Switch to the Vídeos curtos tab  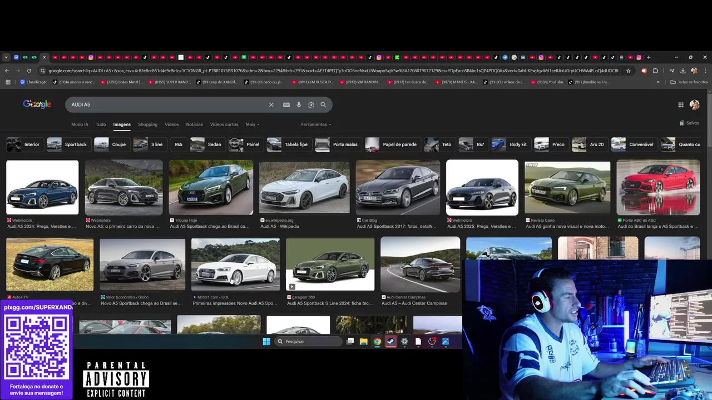[x=224, y=124]
